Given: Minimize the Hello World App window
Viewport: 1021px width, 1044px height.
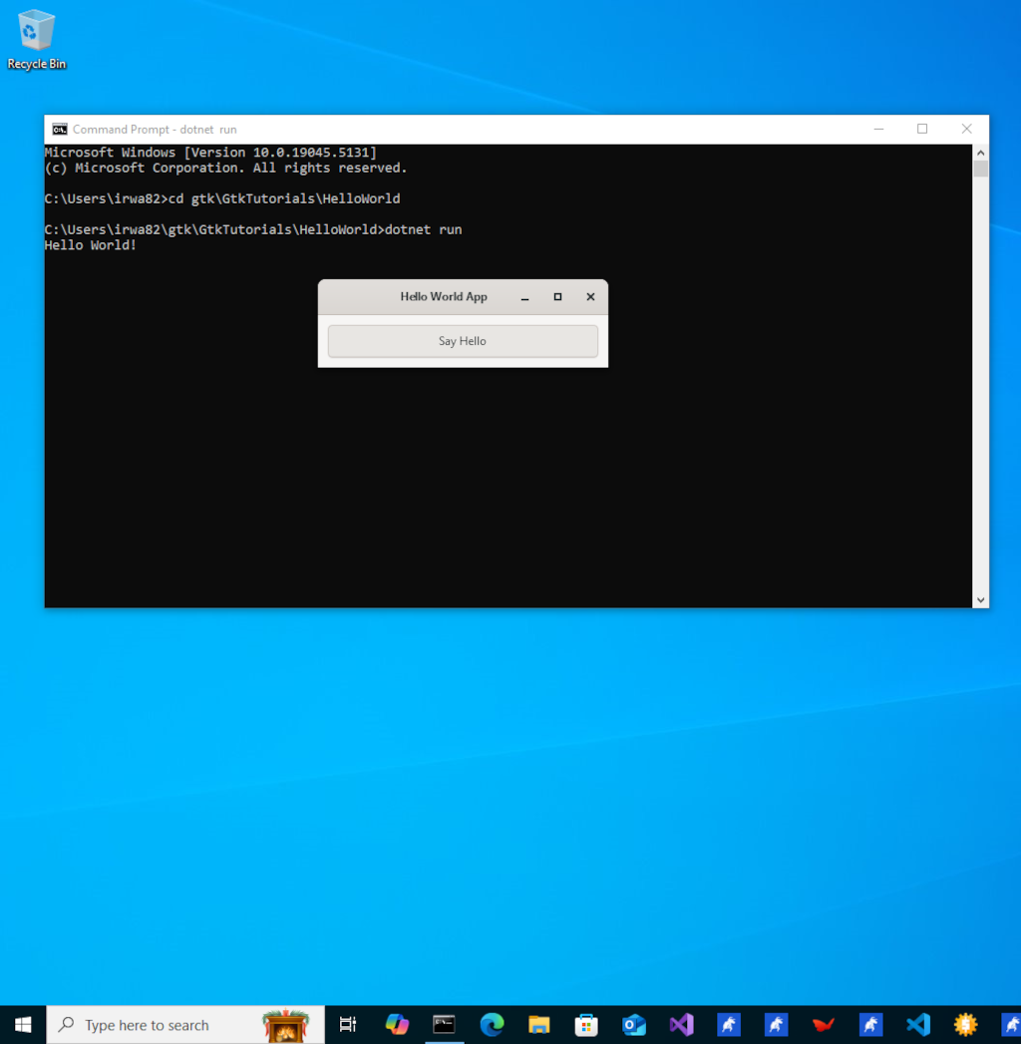Looking at the screenshot, I should pos(524,296).
